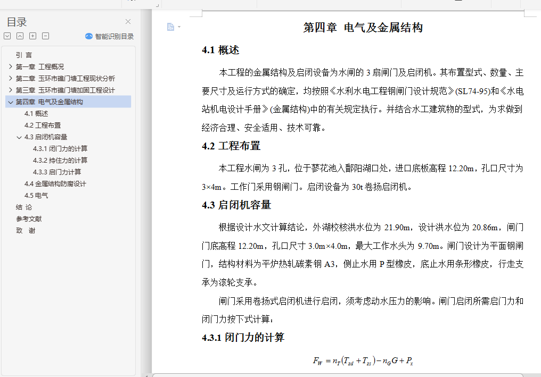This screenshot has height=377, width=541.
Task: Click the heading 4.2 工程布置 in document
Action: click(231, 146)
